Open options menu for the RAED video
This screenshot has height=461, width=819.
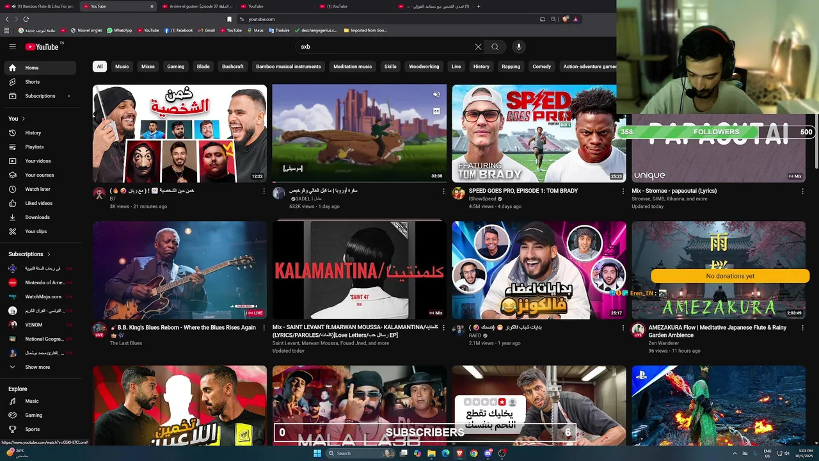623,328
